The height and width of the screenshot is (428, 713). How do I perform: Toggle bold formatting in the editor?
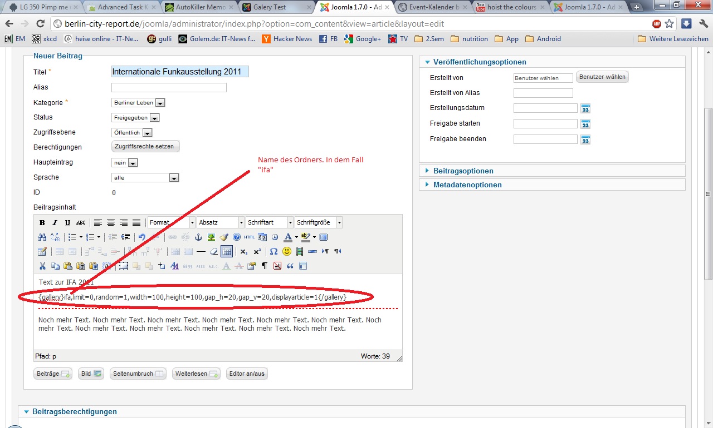pyautogui.click(x=42, y=223)
